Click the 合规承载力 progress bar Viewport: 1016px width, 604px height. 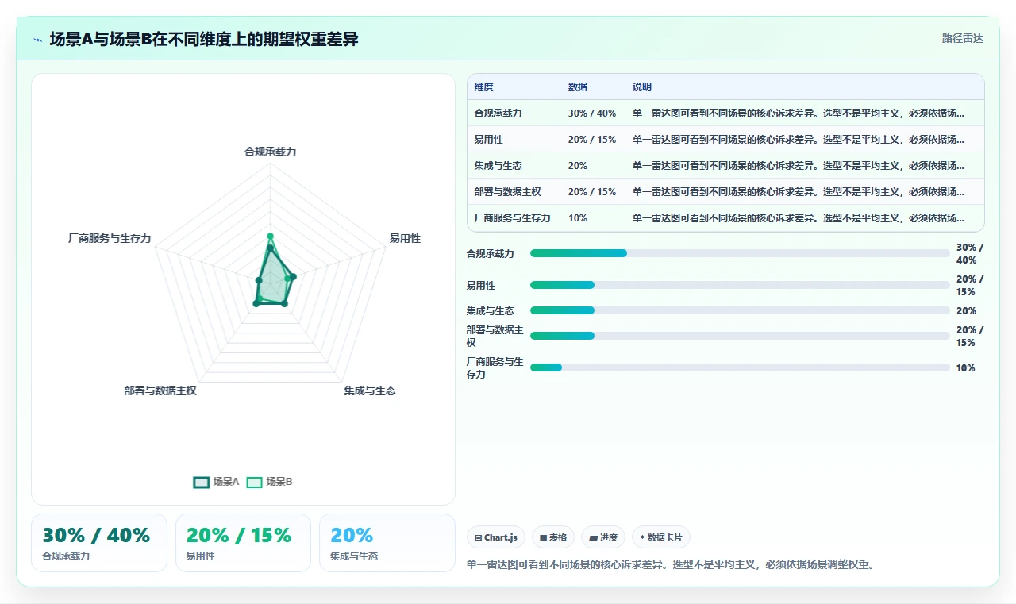(x=740, y=253)
